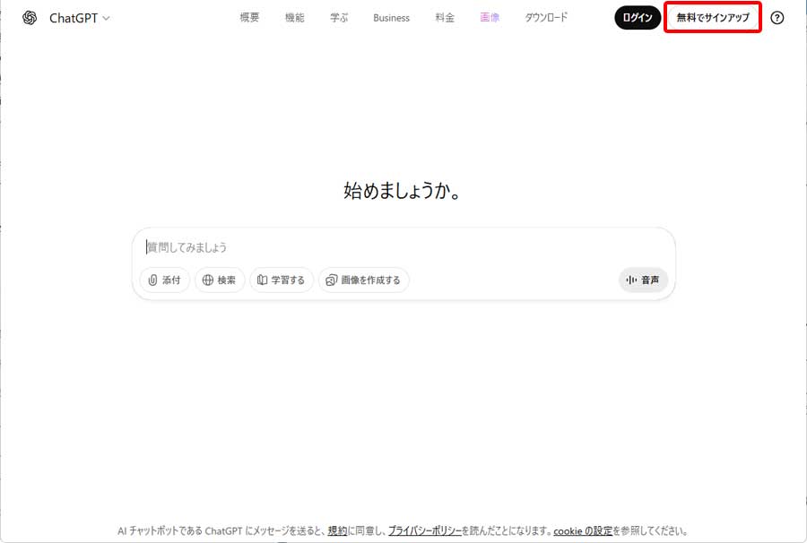The image size is (807, 543).
Task: Start voice mode via the 音声 waveform icon
Action: (630, 280)
